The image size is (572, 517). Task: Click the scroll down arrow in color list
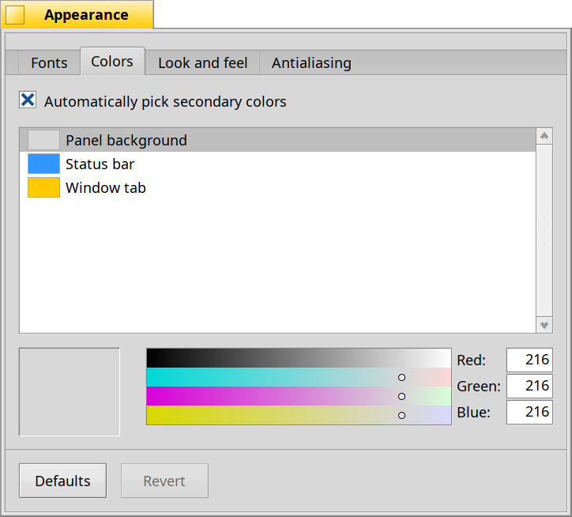click(x=544, y=325)
